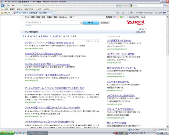
Task: Open the bettylash.jp まつげエクステ result link
Action: click(47, 75)
